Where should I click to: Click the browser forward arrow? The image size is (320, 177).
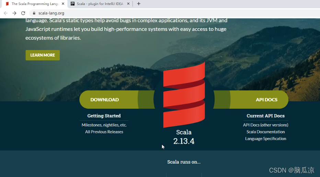pyautogui.click(x=14, y=13)
